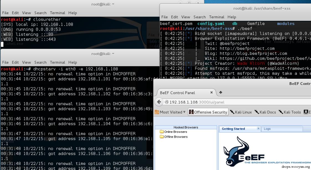Click the '[WEB] listening :::443' line

coord(28,39)
